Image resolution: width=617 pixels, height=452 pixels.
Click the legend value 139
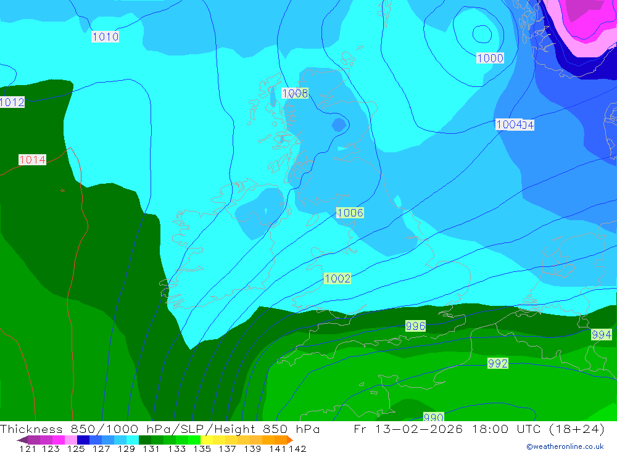[x=252, y=449]
